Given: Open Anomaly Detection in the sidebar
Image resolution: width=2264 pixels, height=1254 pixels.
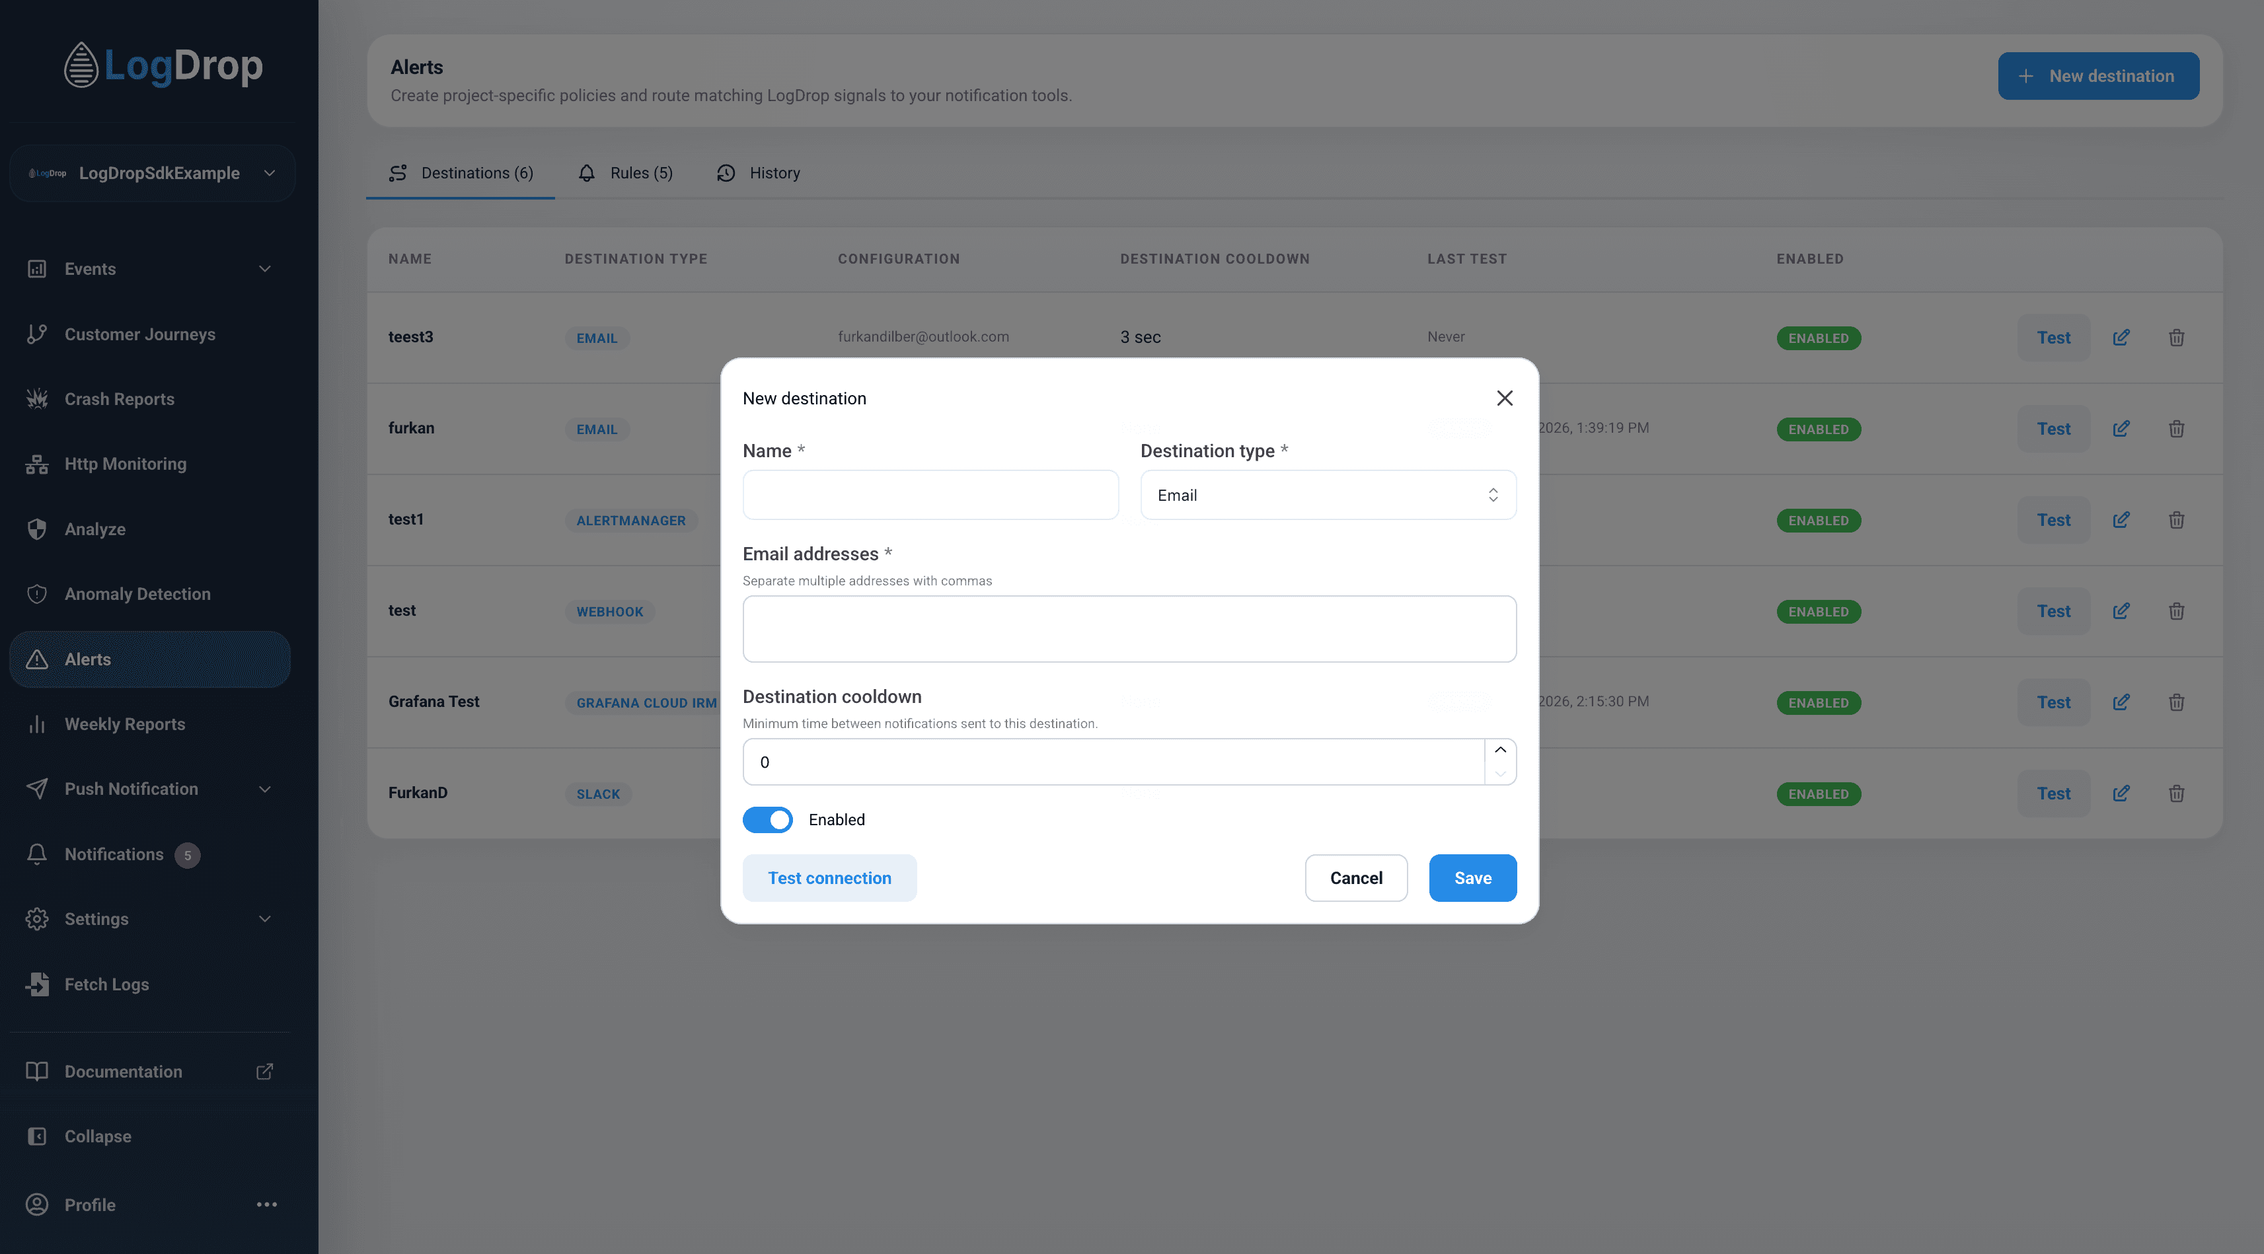Looking at the screenshot, I should coord(149,594).
